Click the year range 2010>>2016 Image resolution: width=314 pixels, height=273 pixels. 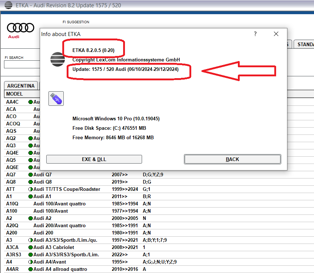[125, 269]
